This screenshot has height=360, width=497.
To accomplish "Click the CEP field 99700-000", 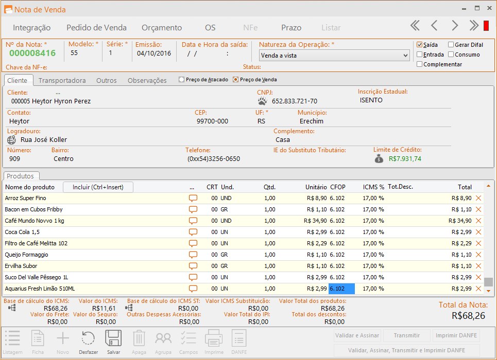I will pyautogui.click(x=212, y=121).
